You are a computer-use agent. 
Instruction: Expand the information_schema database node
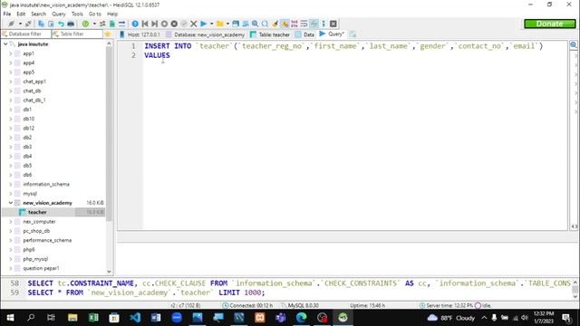pos(11,184)
